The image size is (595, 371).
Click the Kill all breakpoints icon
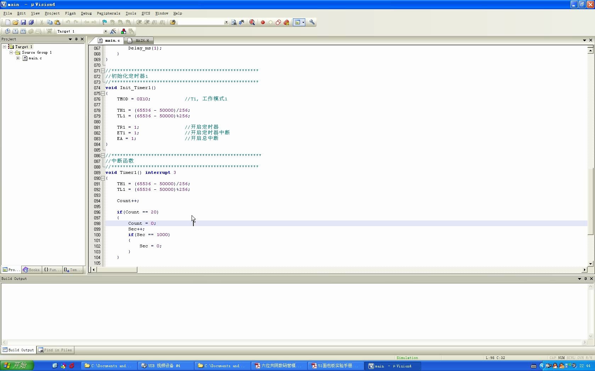click(x=286, y=22)
